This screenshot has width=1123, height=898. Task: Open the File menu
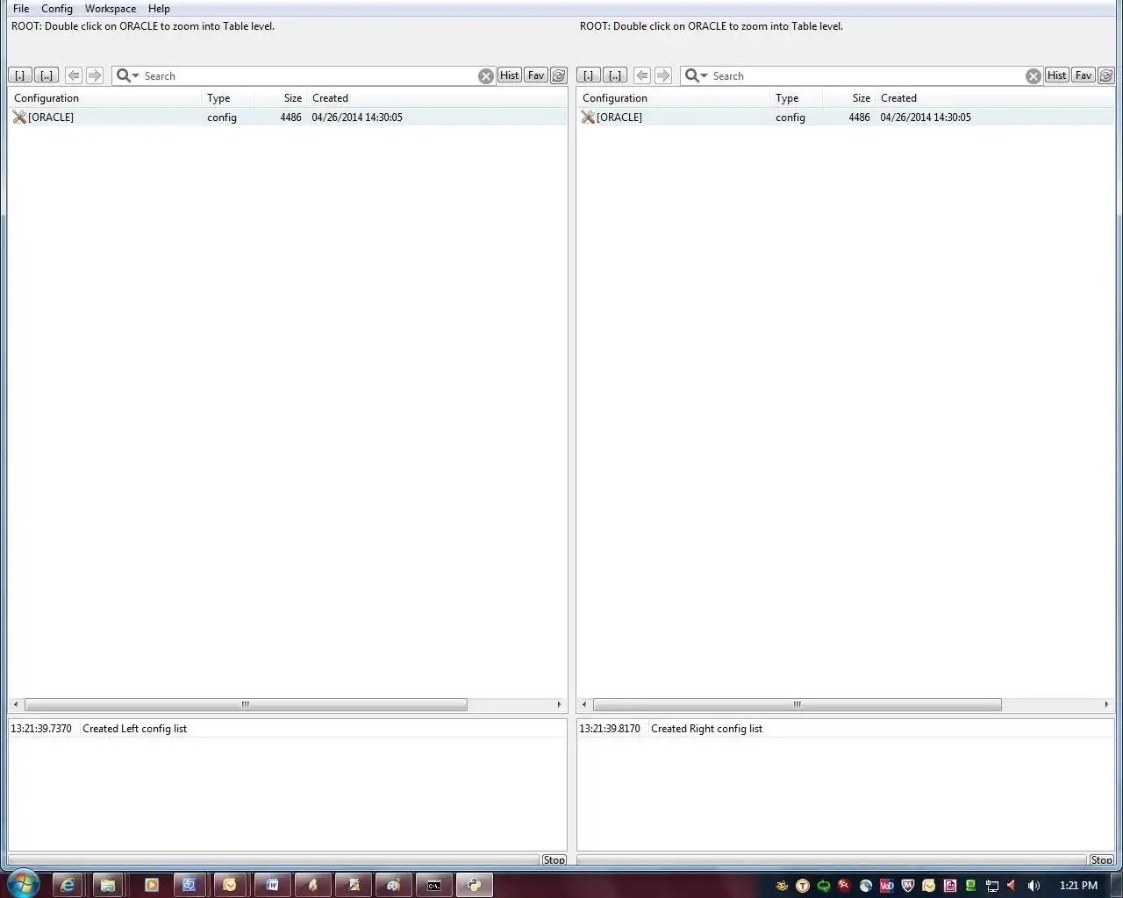point(21,9)
